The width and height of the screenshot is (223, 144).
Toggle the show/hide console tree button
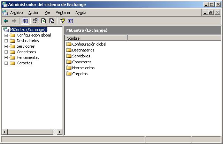tap(25, 21)
